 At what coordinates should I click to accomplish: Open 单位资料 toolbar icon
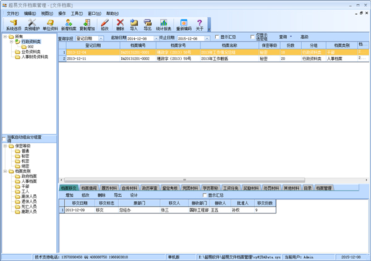(x=50, y=23)
